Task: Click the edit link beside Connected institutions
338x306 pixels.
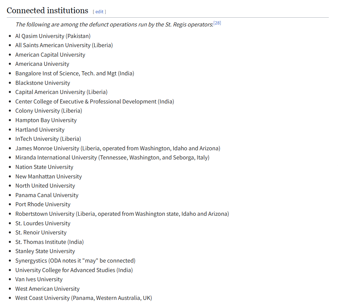Action: 99,12
